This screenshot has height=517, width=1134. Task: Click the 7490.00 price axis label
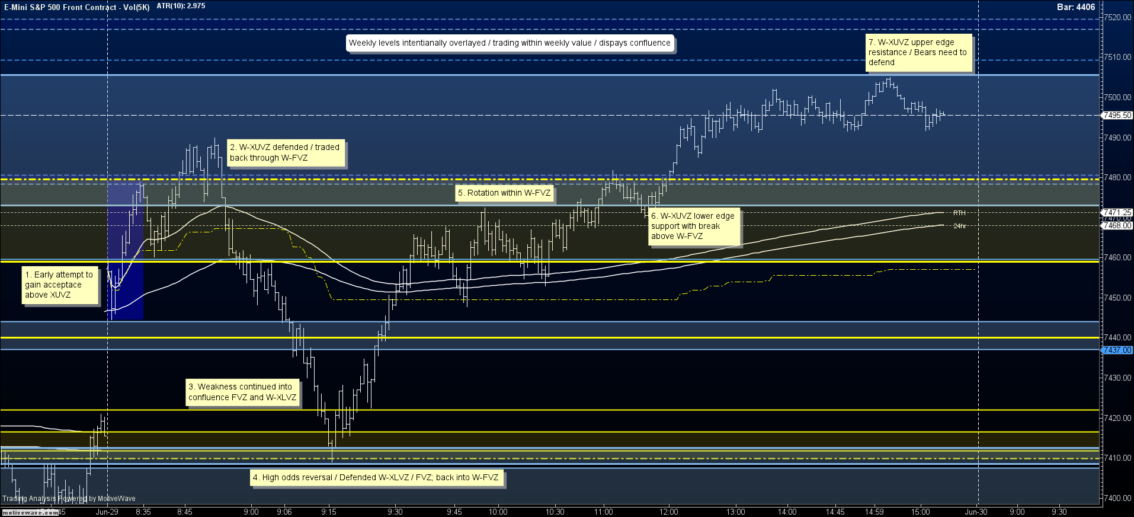(1117, 138)
